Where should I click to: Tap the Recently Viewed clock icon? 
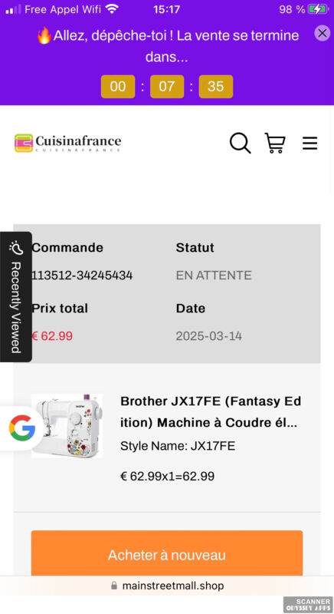[15, 248]
